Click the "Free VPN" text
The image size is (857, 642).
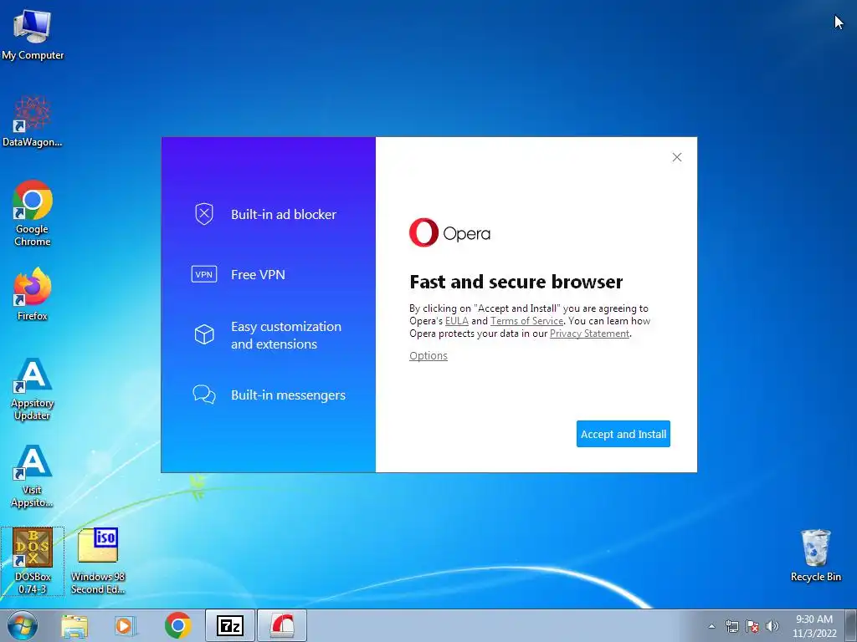click(x=258, y=274)
